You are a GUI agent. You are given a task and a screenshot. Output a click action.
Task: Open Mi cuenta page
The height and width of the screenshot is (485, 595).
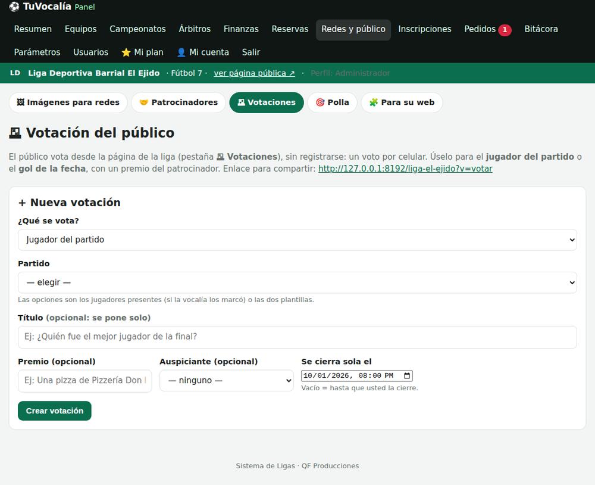(x=203, y=52)
